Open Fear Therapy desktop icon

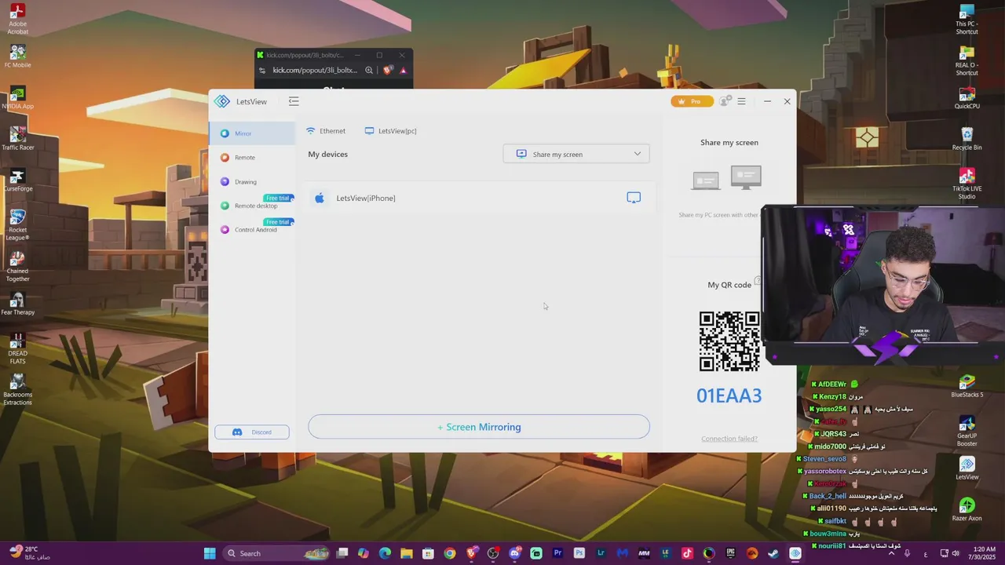(17, 303)
